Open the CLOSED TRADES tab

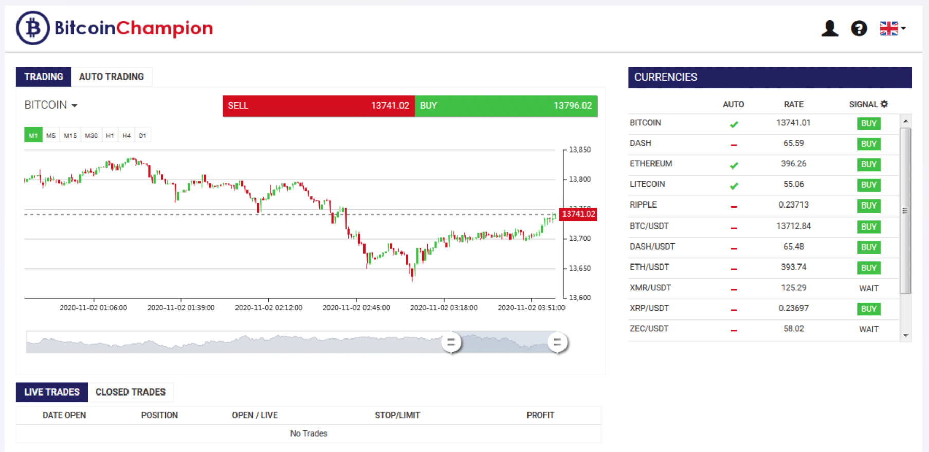coord(131,392)
